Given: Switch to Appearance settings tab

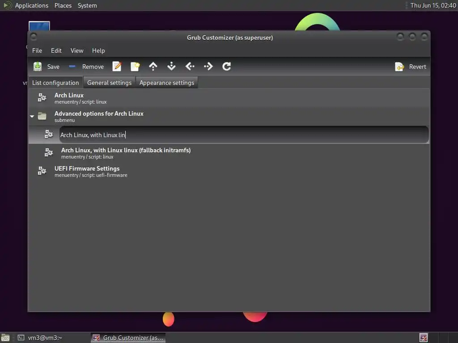Looking at the screenshot, I should pyautogui.click(x=167, y=83).
